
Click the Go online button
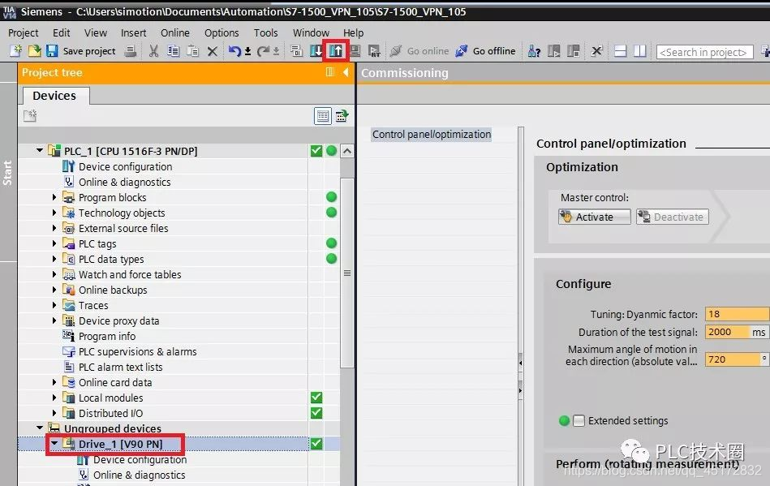419,50
